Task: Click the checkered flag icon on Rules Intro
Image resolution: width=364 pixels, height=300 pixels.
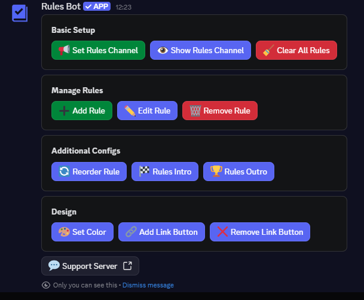Action: pos(144,172)
